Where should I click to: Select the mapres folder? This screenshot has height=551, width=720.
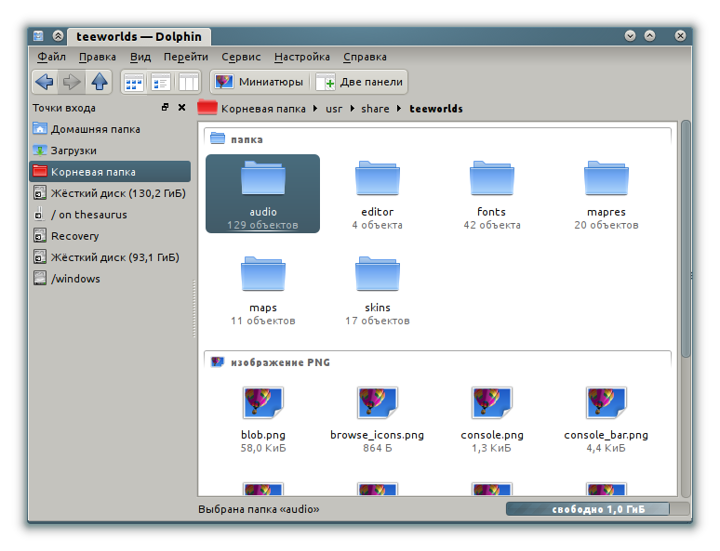point(607,193)
